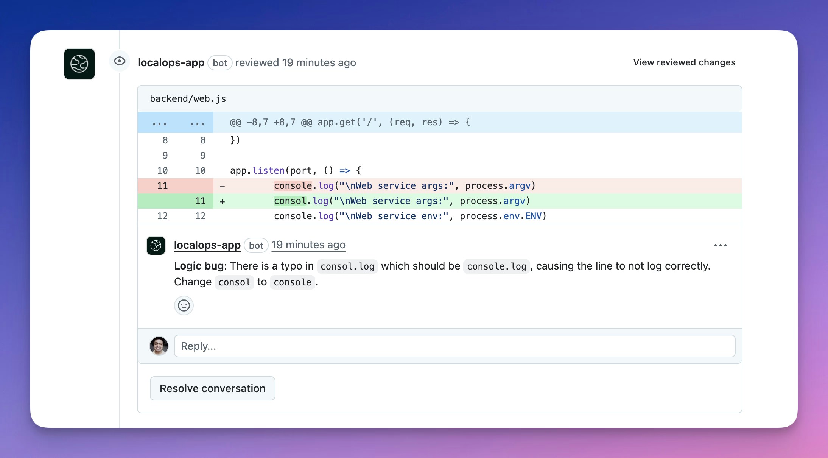
Task: Click the 'consol.log' inline code snippet
Action: pyautogui.click(x=347, y=266)
